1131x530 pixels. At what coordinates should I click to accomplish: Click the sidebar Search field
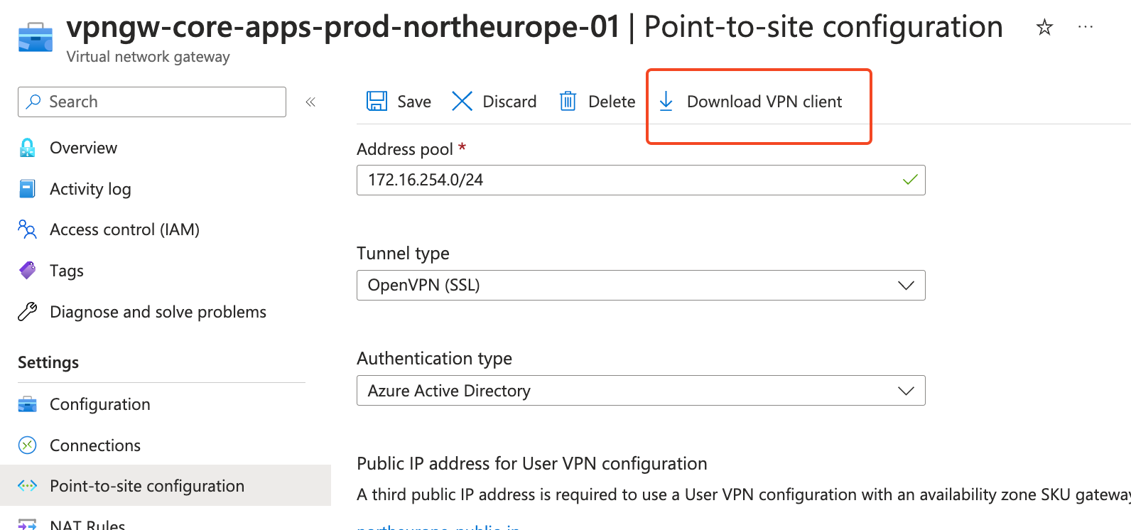(x=152, y=102)
